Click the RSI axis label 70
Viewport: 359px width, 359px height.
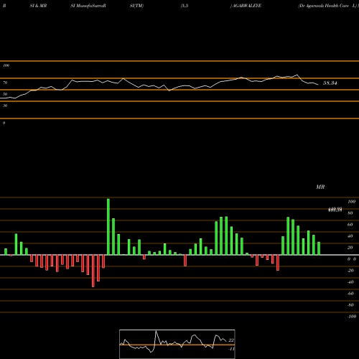(5, 83)
